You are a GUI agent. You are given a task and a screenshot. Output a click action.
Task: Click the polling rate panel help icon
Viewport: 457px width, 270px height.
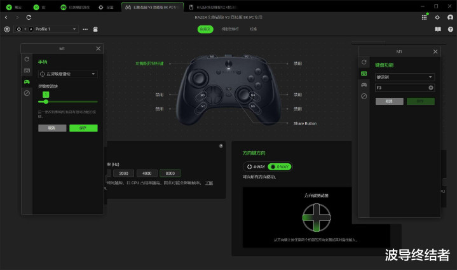[x=221, y=146]
